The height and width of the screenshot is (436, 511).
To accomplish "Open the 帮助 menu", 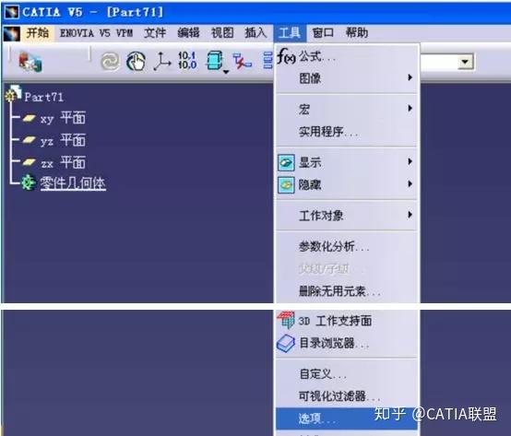I will pyautogui.click(x=357, y=33).
